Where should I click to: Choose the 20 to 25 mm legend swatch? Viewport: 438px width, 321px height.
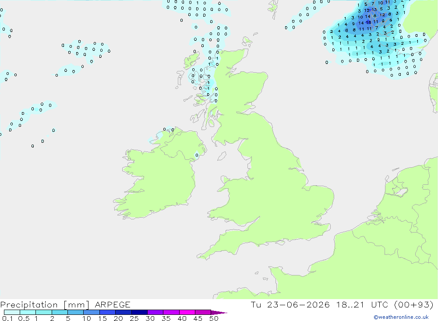tap(123, 312)
